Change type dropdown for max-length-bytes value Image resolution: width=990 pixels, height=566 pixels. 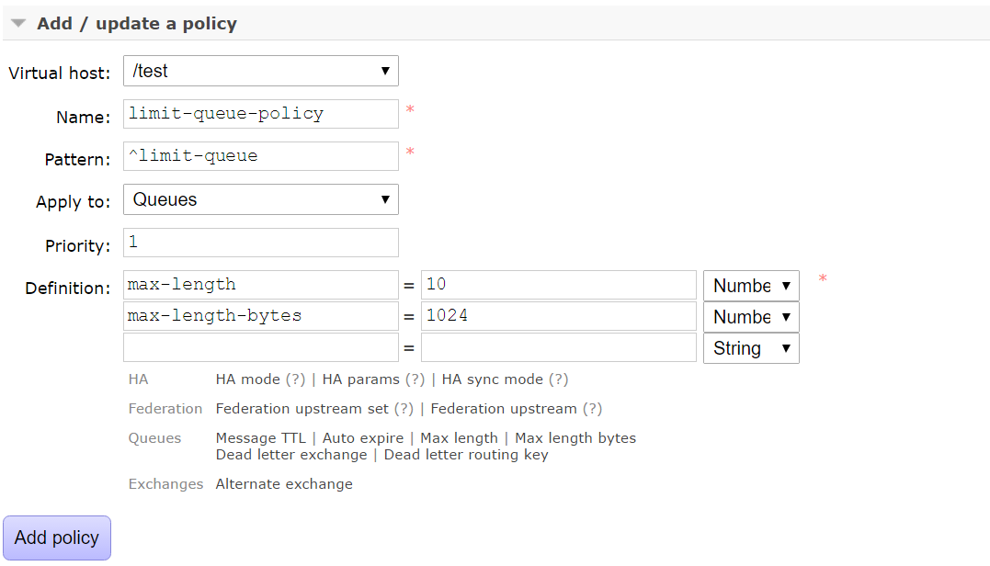click(x=751, y=317)
